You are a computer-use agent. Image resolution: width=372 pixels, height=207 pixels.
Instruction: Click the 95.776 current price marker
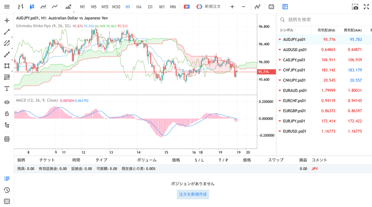pyautogui.click(x=266, y=72)
